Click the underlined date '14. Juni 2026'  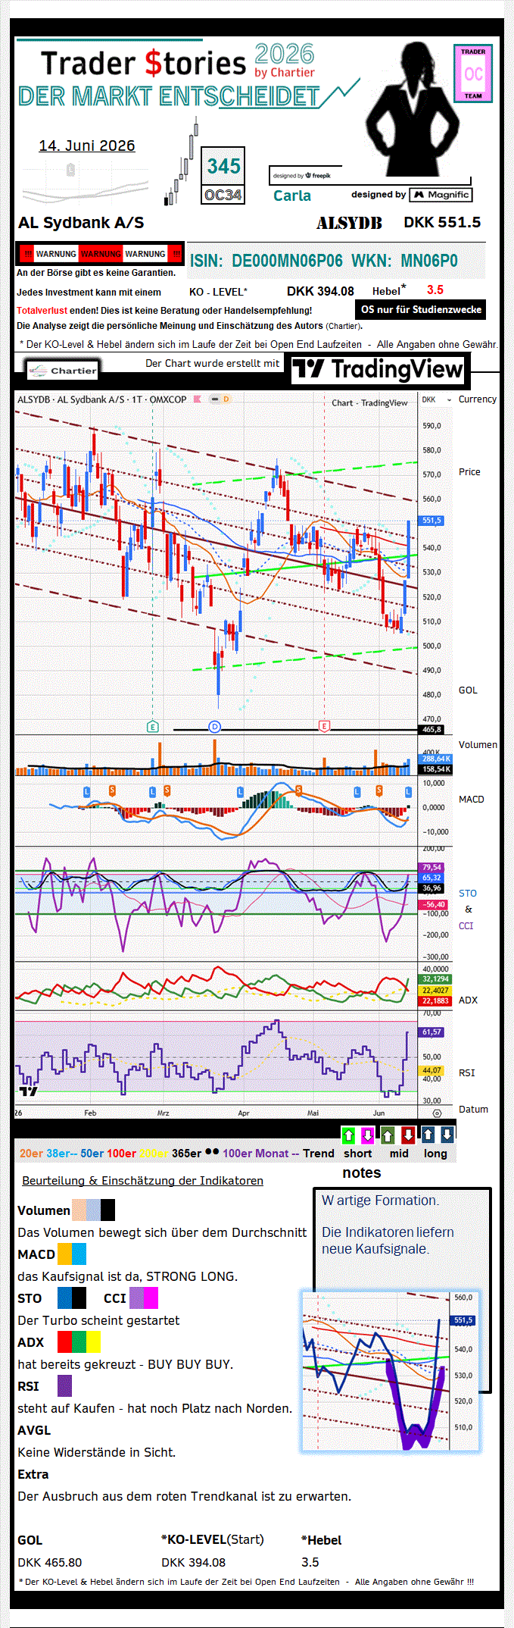(87, 146)
